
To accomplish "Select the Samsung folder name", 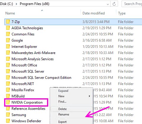I will pyautogui.click(x=19, y=115).
